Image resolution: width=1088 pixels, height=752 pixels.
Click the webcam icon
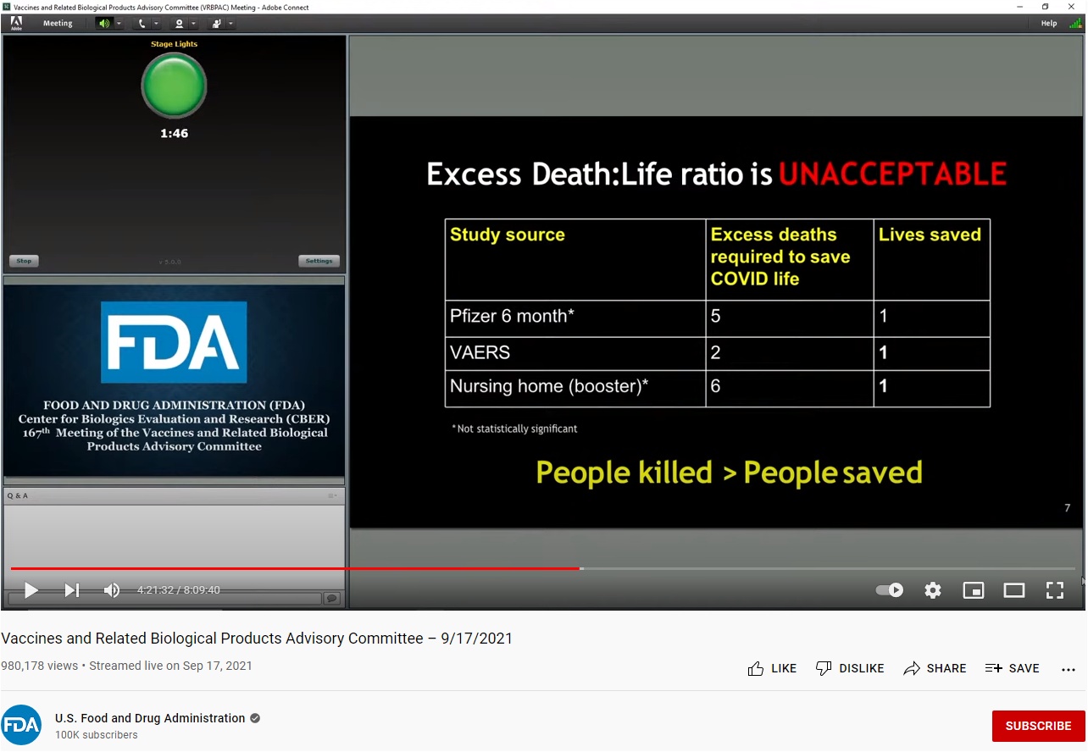pos(180,24)
